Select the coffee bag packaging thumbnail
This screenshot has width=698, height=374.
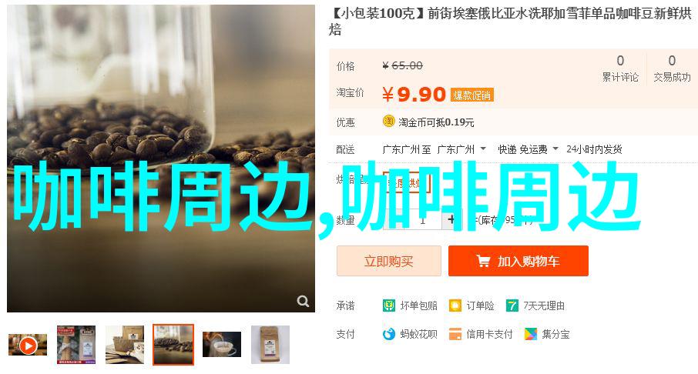pos(76,345)
